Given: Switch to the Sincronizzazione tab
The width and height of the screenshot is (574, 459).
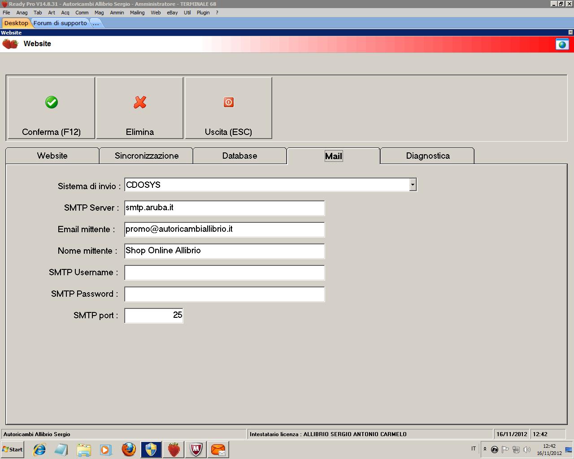Looking at the screenshot, I should (147, 156).
